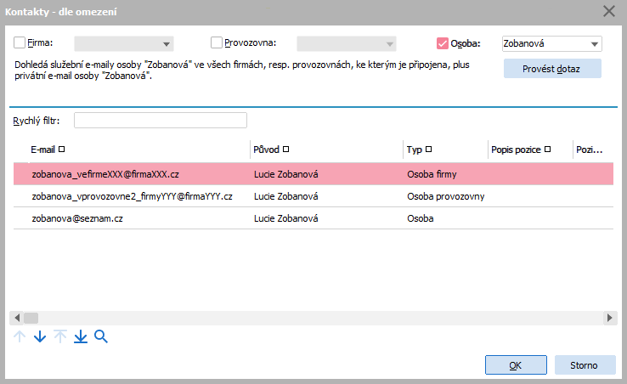This screenshot has width=627, height=384.
Task: Confirm with the OK button
Action: pos(515,364)
